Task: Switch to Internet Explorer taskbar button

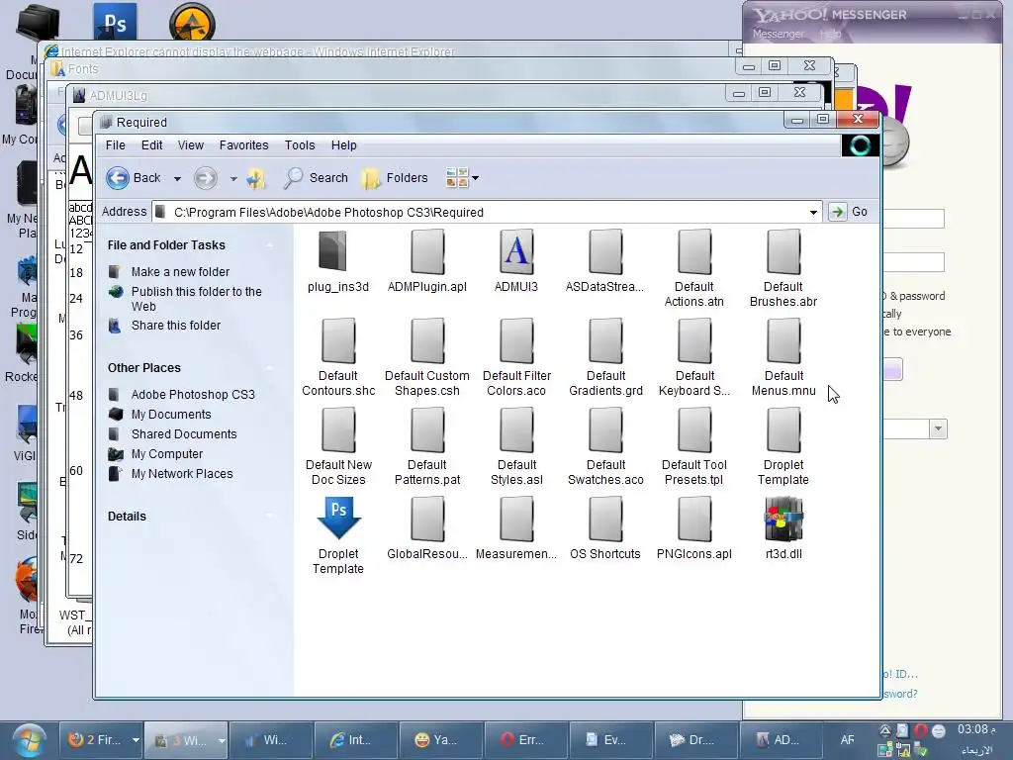Action: (355, 740)
